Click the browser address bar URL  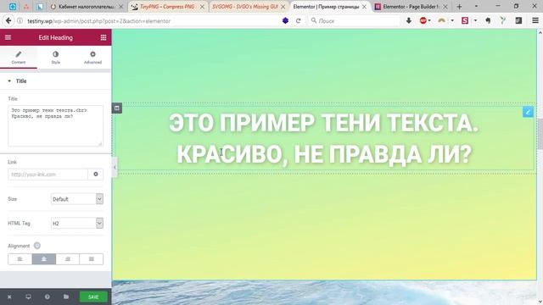98,21
